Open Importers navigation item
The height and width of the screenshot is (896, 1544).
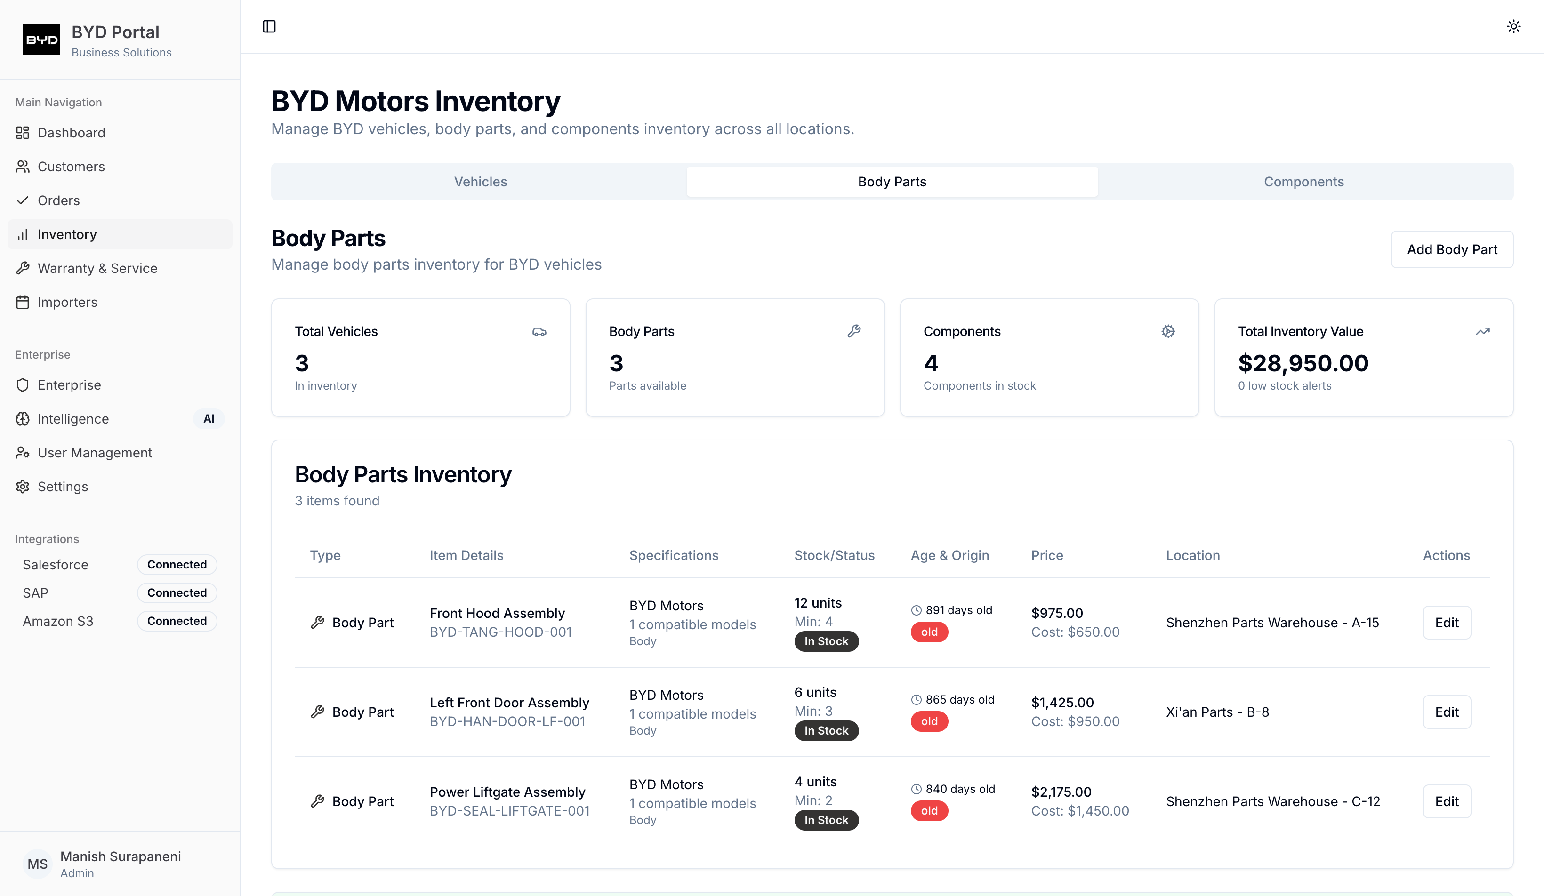point(120,302)
